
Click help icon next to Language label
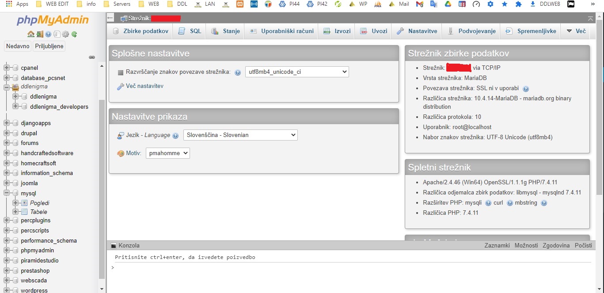(x=175, y=136)
